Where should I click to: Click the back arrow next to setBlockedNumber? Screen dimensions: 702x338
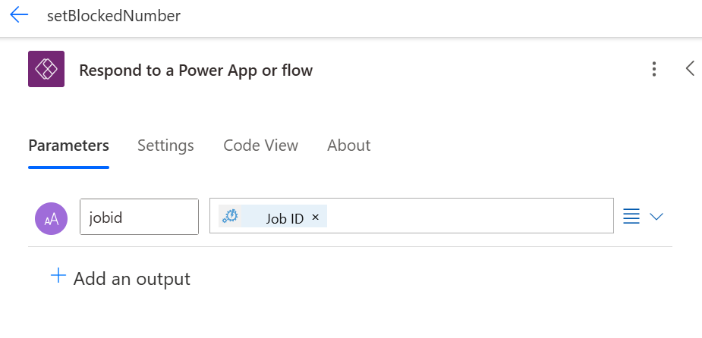18,15
